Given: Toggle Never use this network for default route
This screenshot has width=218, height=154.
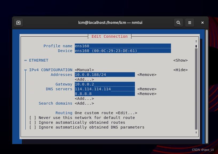Looking at the screenshot, I should click(x=33, y=118).
